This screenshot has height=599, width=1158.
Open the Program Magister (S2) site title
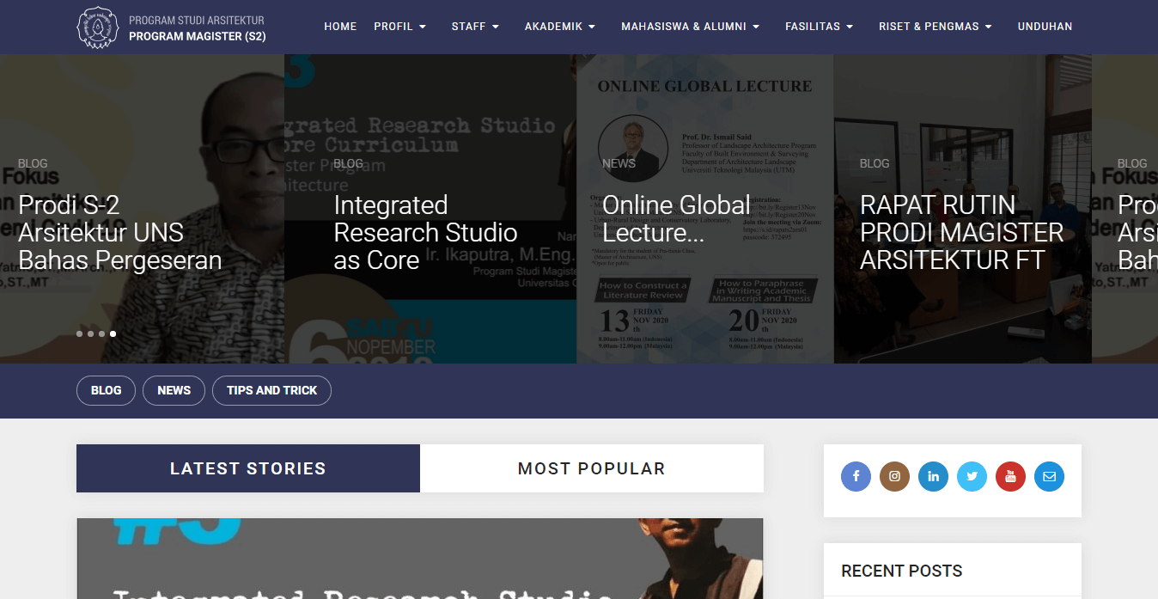tap(198, 36)
